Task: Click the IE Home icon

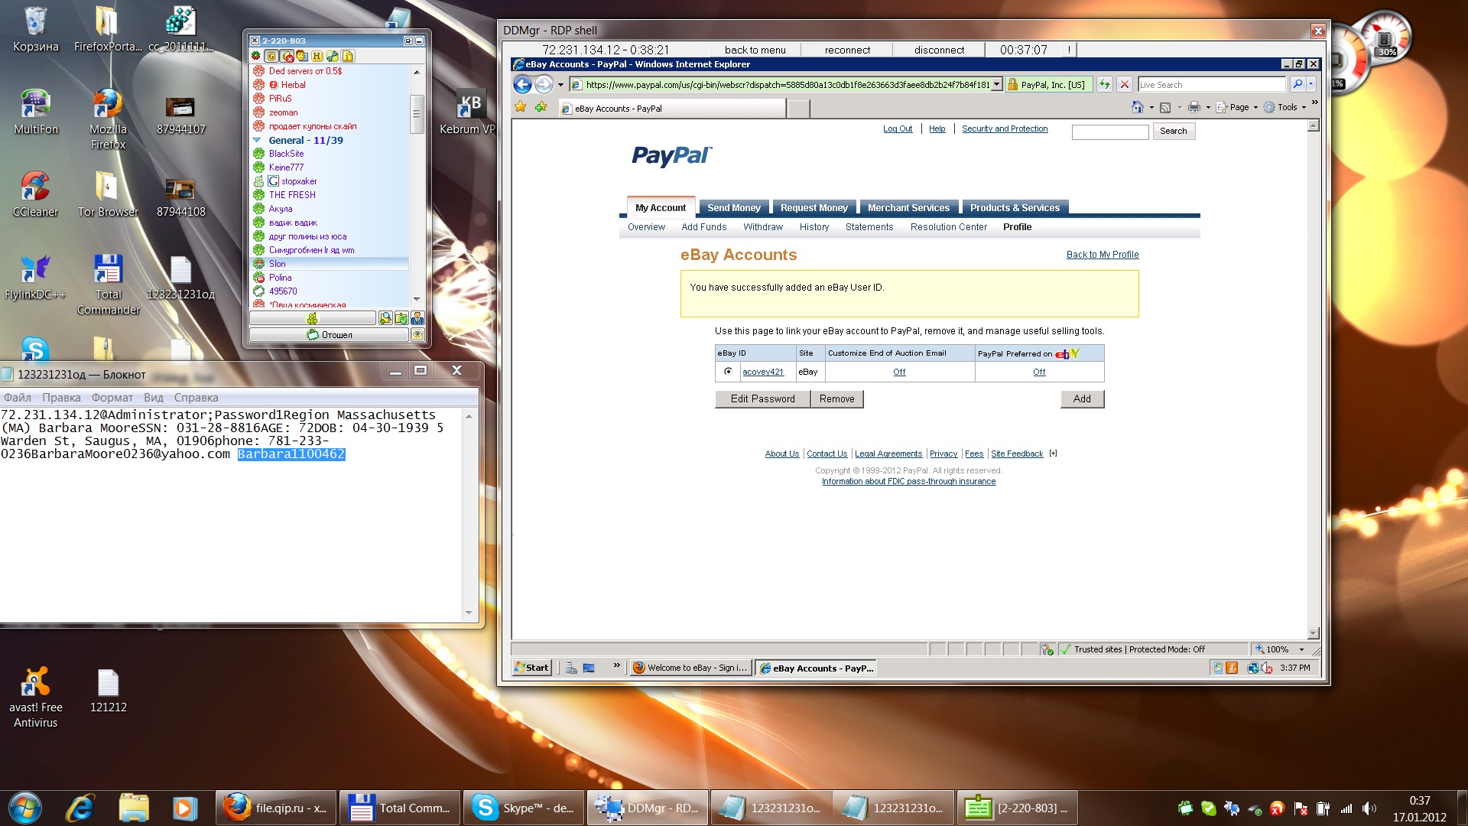Action: pyautogui.click(x=1138, y=107)
